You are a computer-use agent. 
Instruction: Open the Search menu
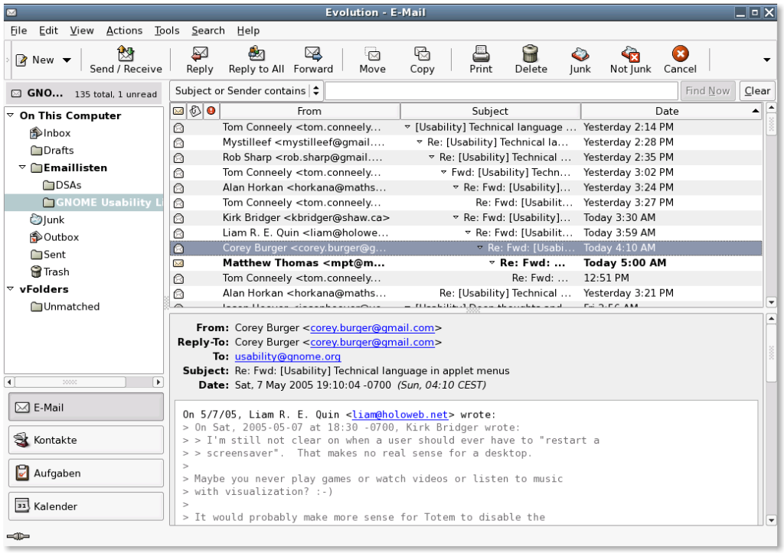click(x=207, y=31)
